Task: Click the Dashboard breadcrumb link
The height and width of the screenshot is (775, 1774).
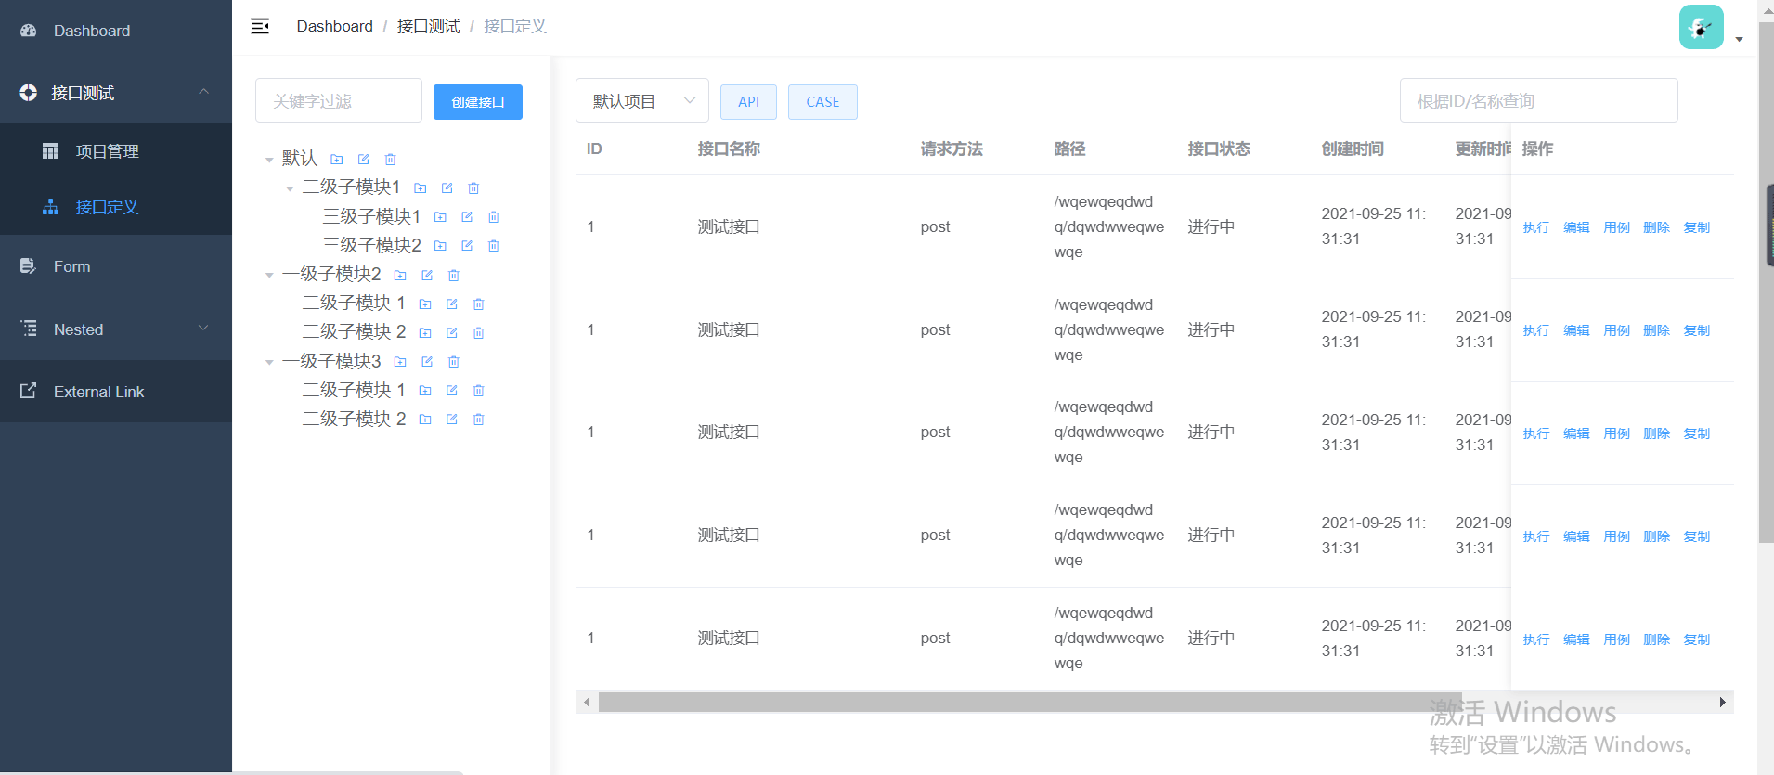Action: pyautogui.click(x=335, y=26)
